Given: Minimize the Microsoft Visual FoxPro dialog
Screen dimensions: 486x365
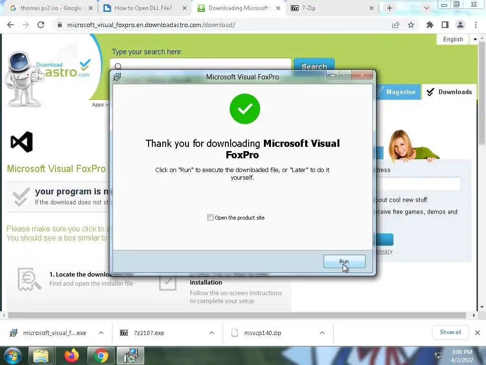Looking at the screenshot, I should [333, 75].
